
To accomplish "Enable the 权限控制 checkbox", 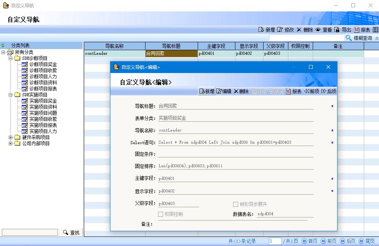I will tap(161, 214).
